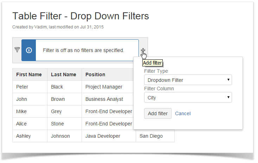Click the Position column header
The image size is (258, 163).
click(95, 74)
